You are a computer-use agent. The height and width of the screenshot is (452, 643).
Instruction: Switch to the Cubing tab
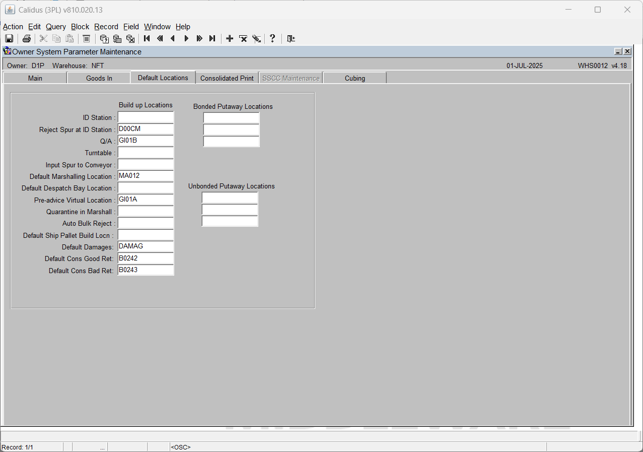point(355,78)
